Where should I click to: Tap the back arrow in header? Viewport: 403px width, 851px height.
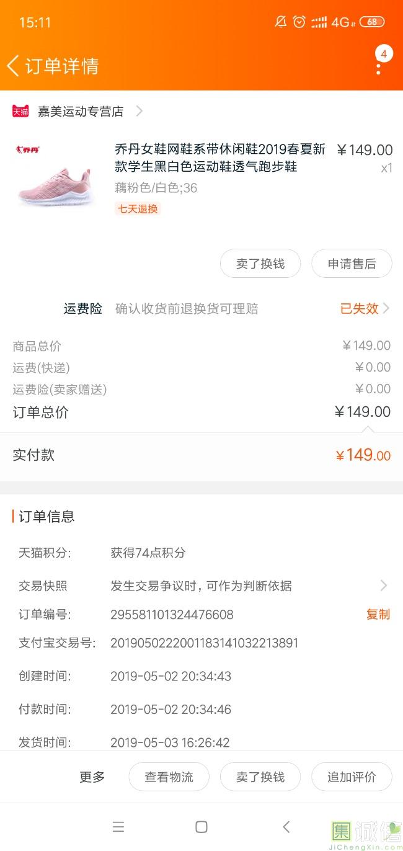pos(13,66)
